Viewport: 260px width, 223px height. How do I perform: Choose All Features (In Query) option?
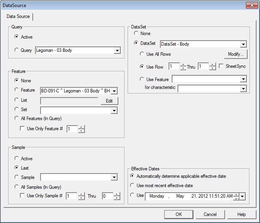[x=16, y=119]
